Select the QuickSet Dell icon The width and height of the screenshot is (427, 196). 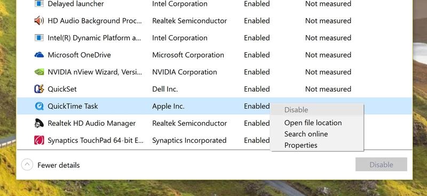pyautogui.click(x=39, y=89)
